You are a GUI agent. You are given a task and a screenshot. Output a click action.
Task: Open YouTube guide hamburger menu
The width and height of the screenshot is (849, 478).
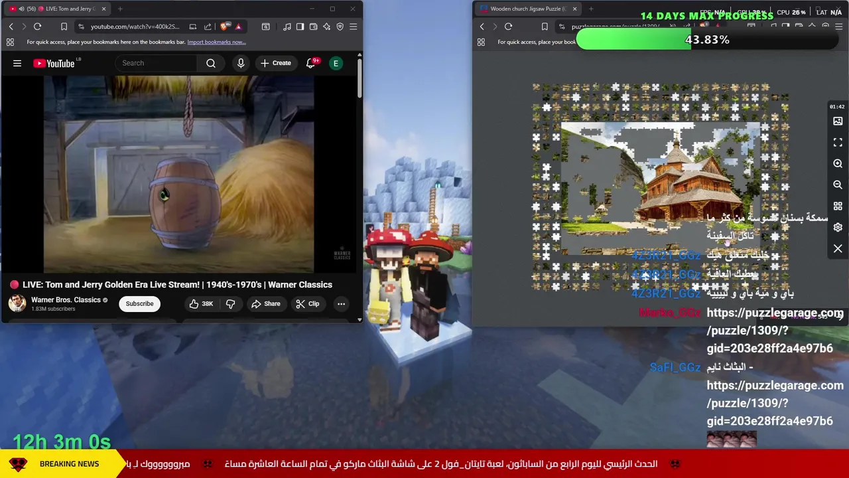pyautogui.click(x=17, y=63)
